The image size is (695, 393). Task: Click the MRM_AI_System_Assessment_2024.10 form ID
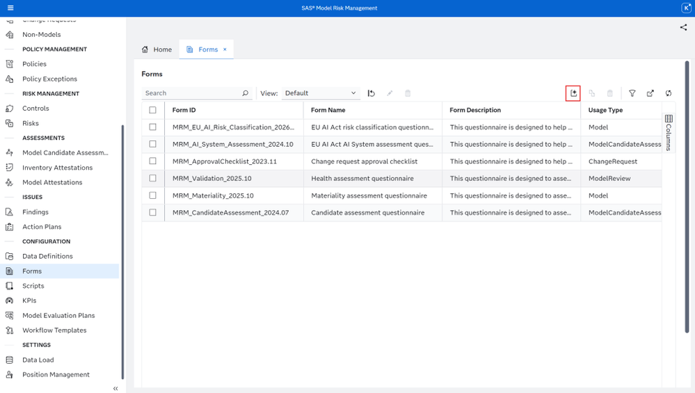tap(232, 145)
